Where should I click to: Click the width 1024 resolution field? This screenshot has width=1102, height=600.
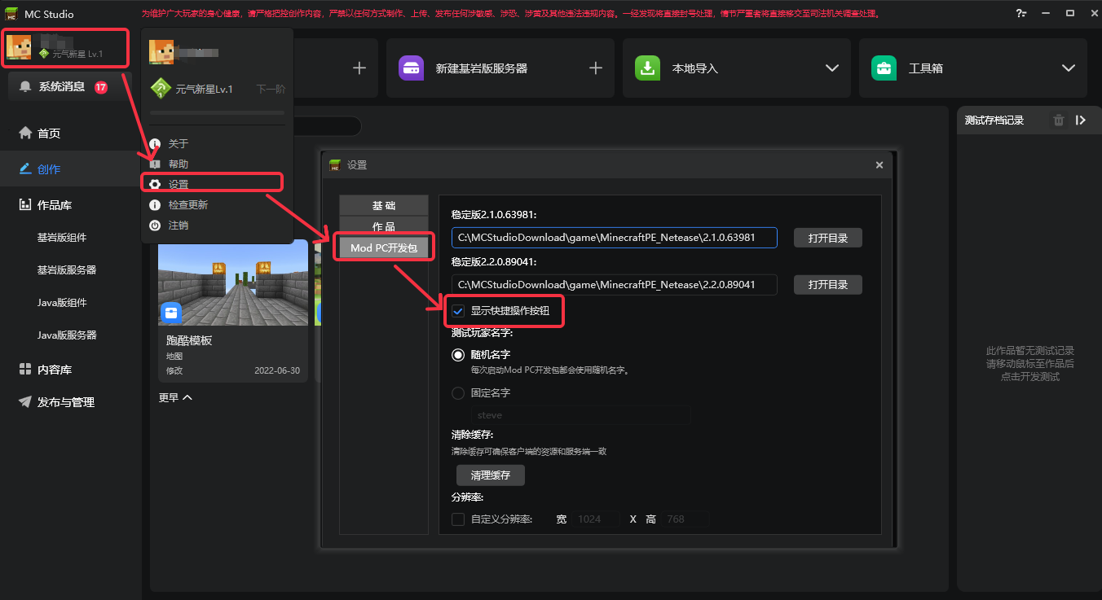(x=594, y=519)
